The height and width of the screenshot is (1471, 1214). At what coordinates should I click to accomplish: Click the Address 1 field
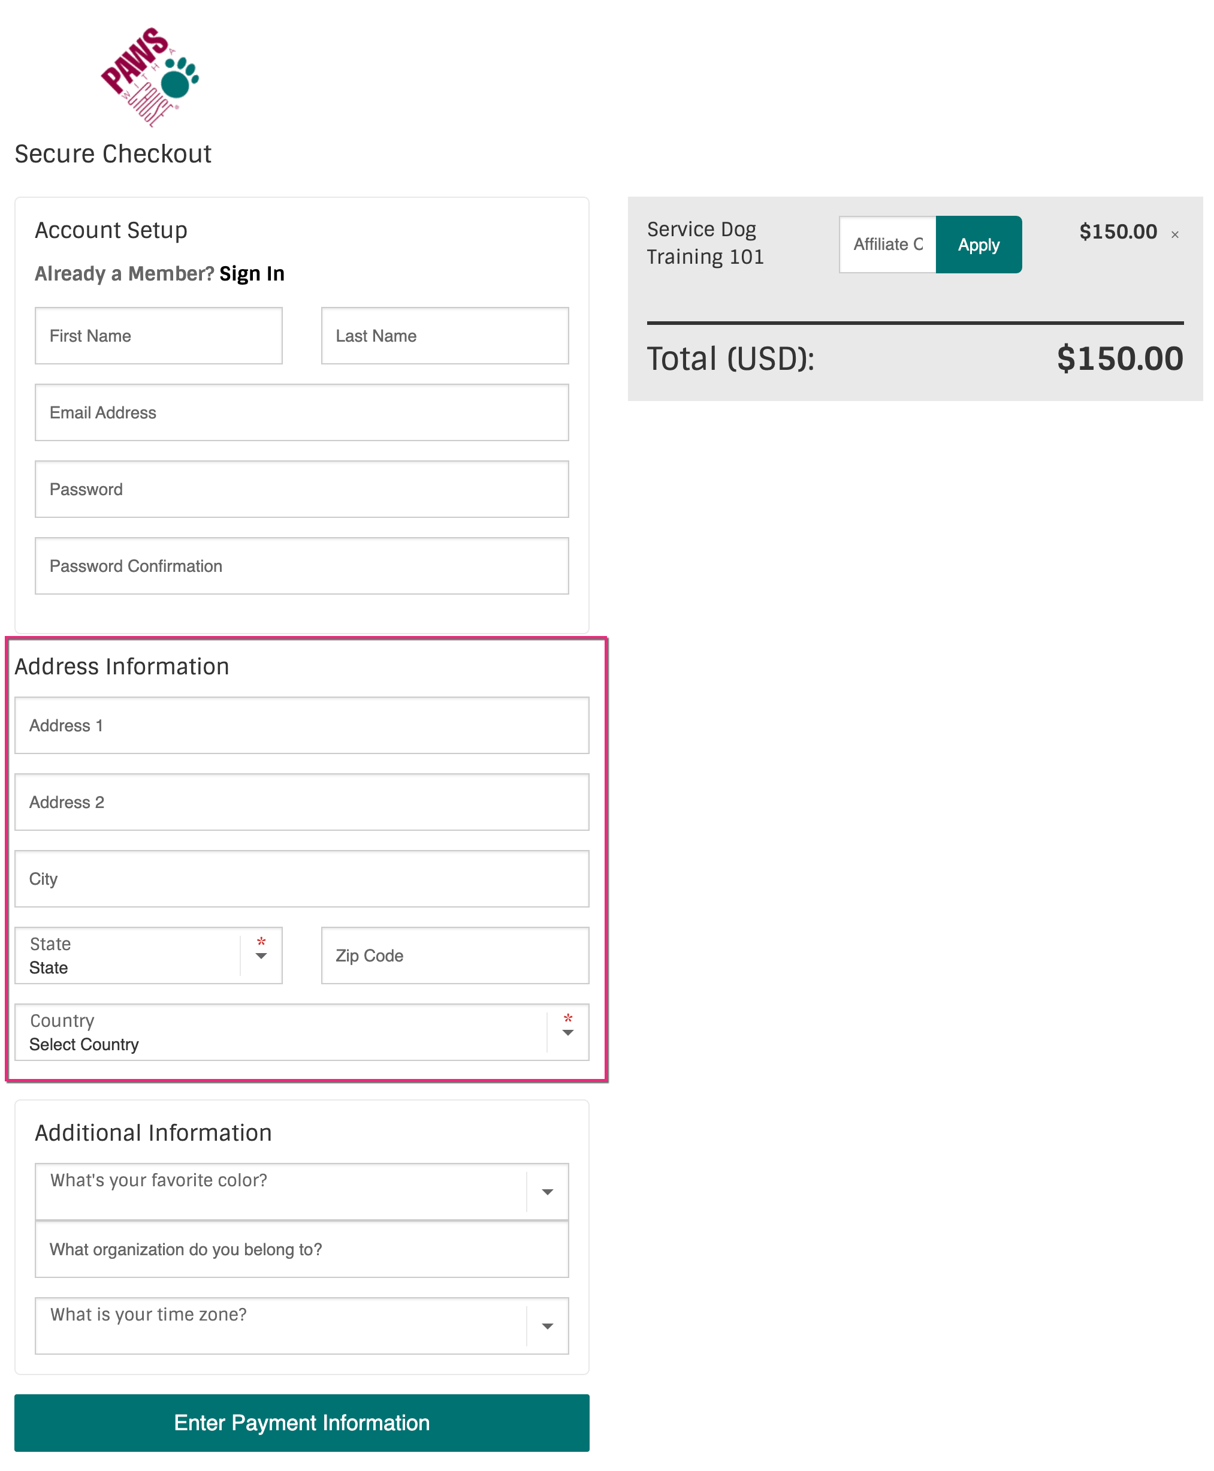301,725
